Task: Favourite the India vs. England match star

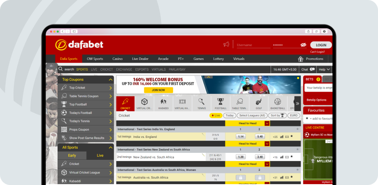Action: (292, 136)
